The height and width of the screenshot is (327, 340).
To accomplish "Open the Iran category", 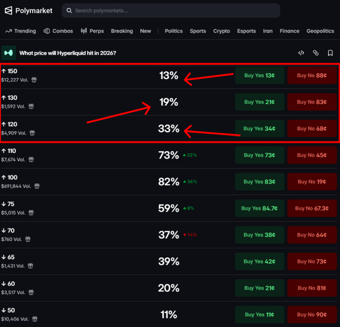I will pyautogui.click(x=268, y=31).
